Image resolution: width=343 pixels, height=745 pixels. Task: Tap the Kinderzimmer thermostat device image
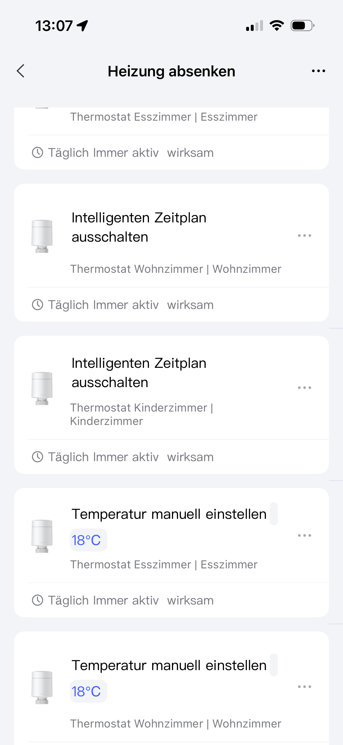coord(42,388)
